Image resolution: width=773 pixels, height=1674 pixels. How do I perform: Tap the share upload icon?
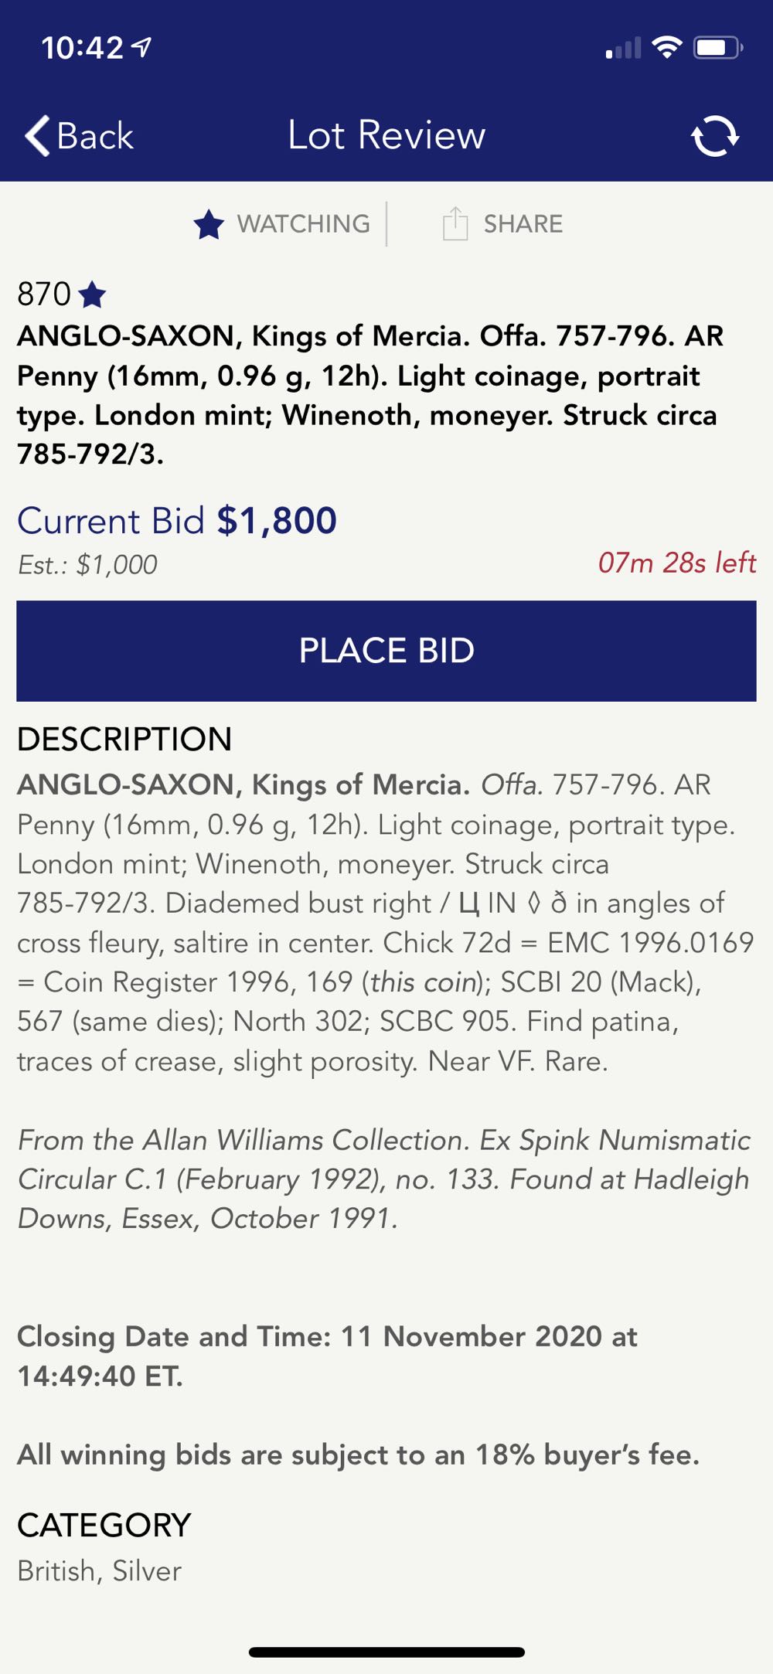pos(455,224)
